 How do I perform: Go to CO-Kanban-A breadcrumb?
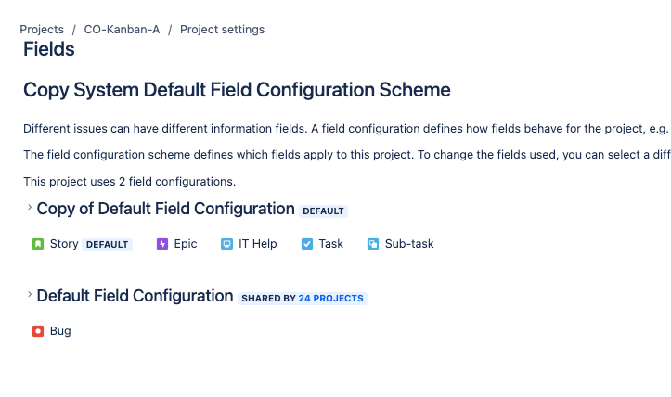click(122, 30)
